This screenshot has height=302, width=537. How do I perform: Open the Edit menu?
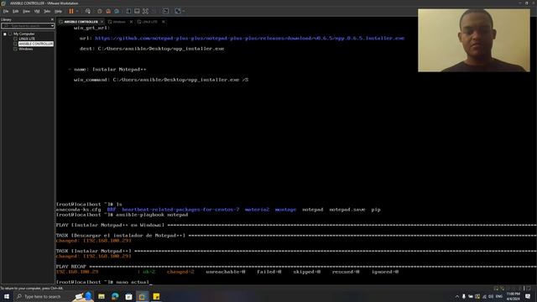pyautogui.click(x=16, y=11)
